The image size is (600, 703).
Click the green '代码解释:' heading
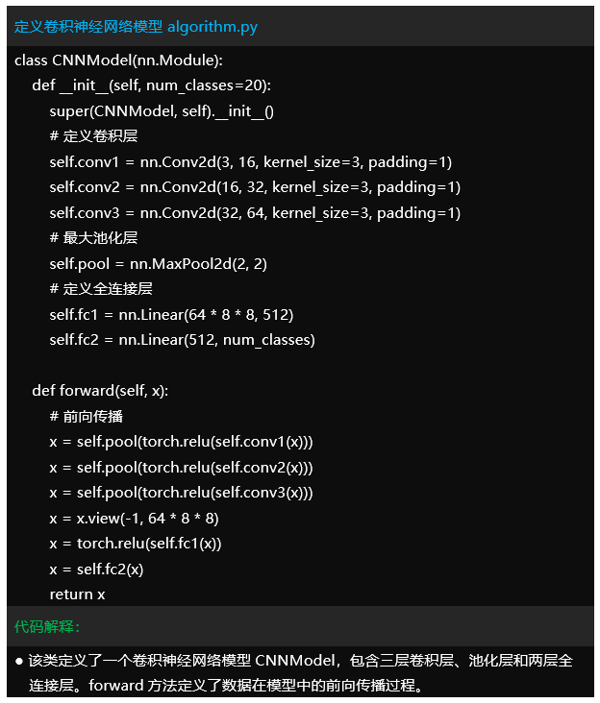tap(48, 627)
